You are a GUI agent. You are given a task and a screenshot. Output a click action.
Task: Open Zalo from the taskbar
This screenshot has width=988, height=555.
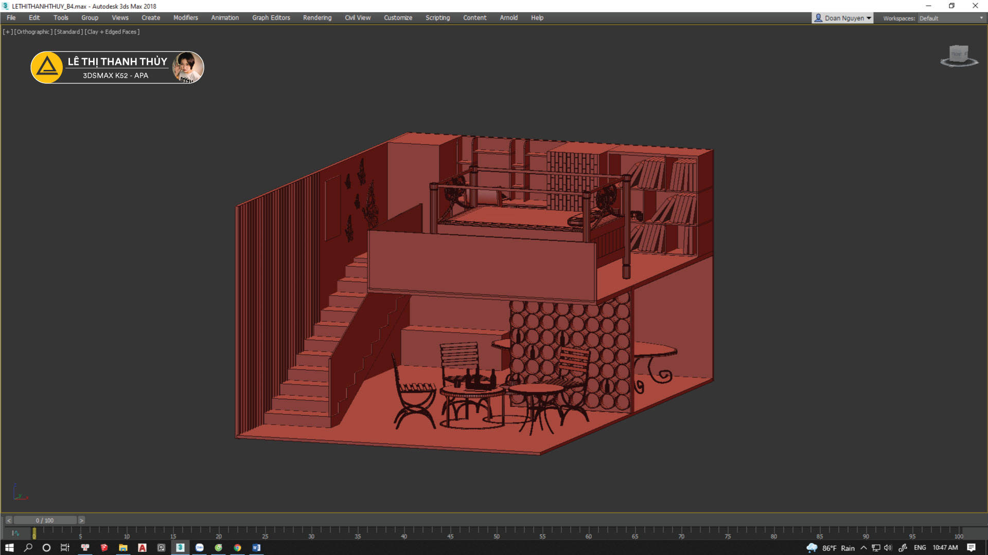tap(200, 548)
